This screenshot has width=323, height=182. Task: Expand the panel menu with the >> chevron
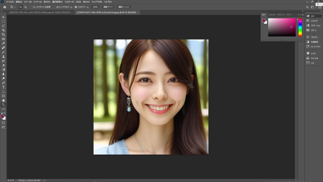click(299, 15)
